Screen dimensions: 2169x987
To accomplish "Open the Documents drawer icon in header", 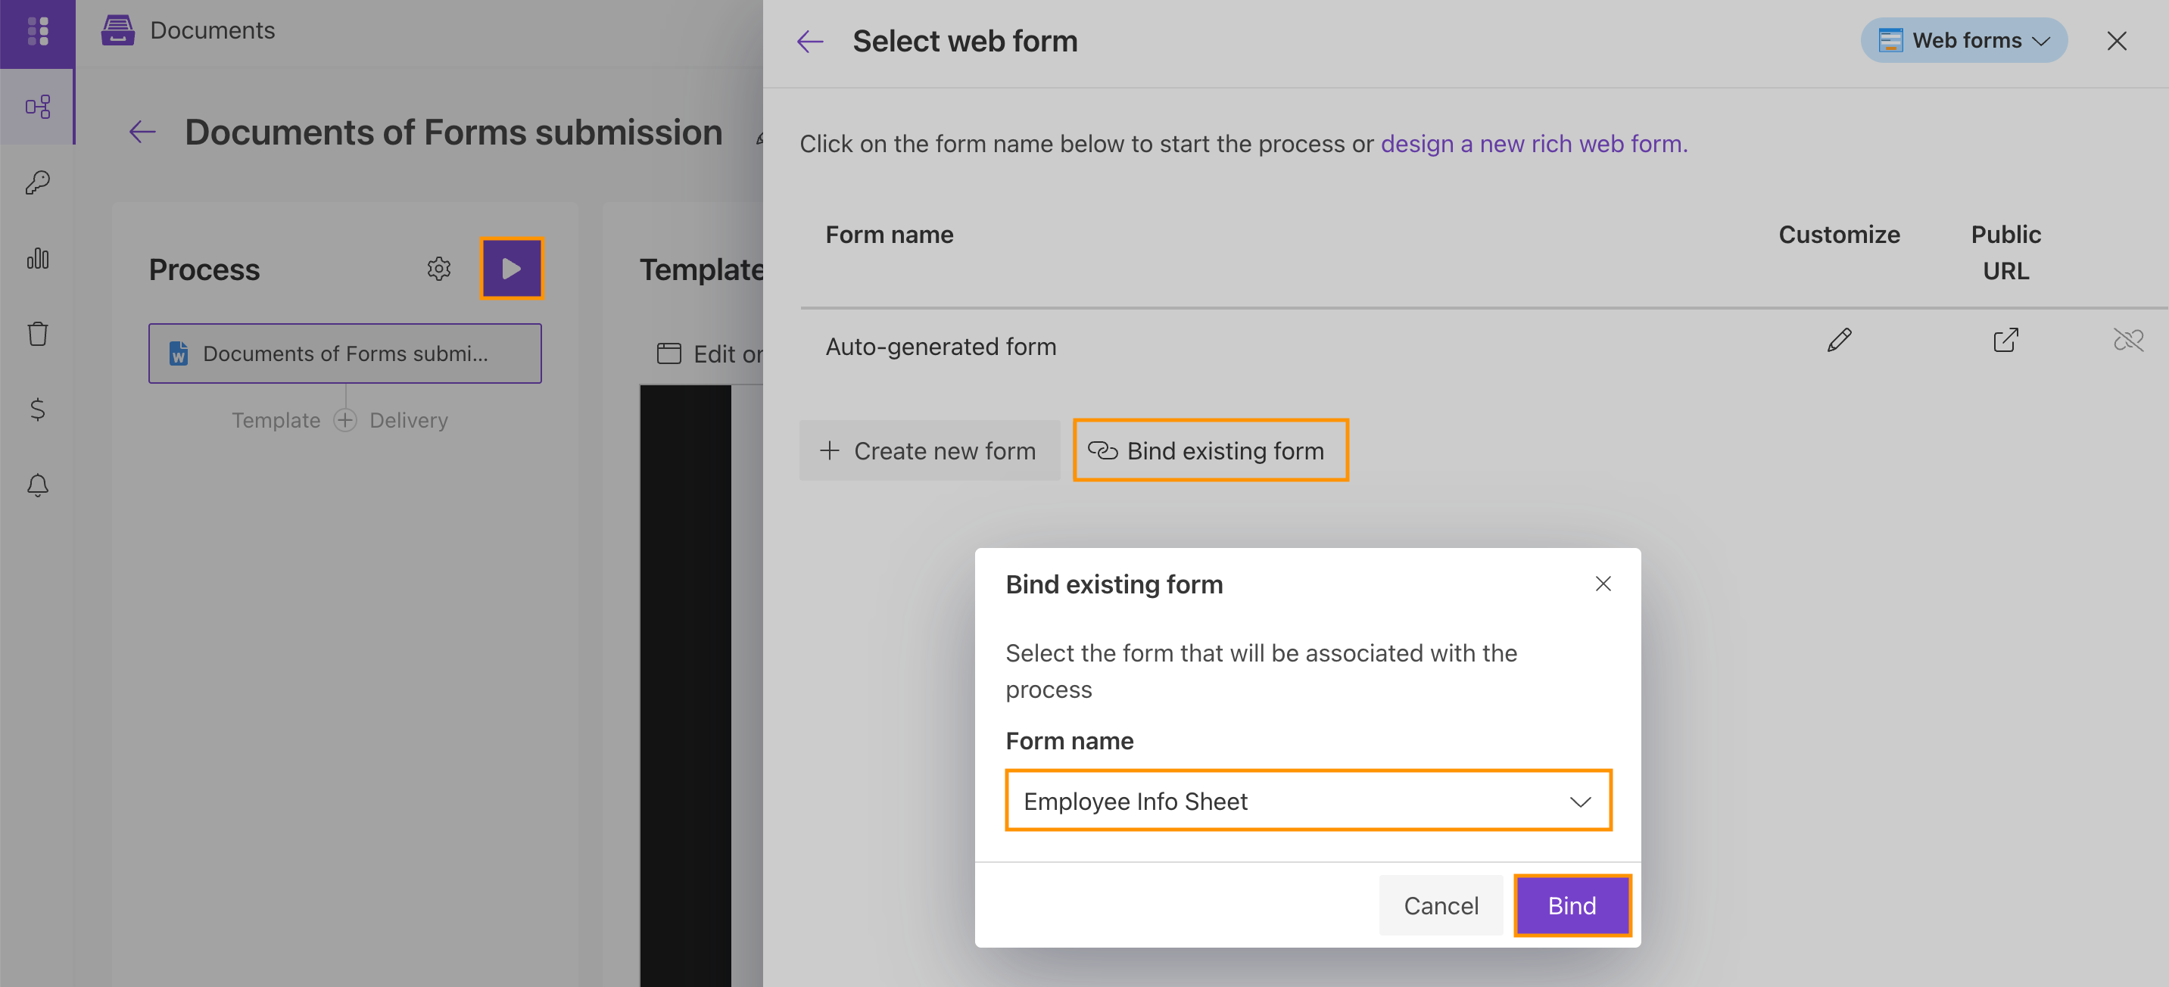I will point(118,30).
